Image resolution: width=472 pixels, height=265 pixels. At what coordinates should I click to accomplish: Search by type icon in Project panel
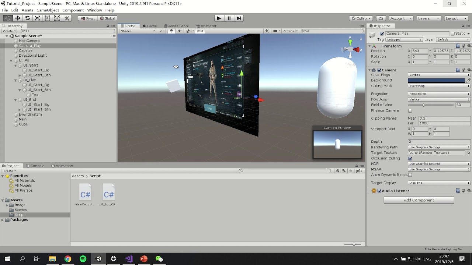tap(337, 171)
